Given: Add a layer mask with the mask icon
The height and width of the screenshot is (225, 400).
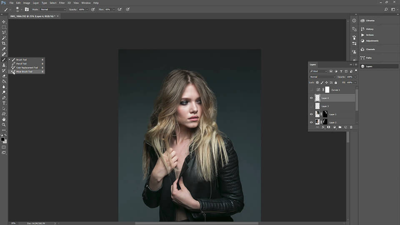Looking at the screenshot, I should coord(329,127).
